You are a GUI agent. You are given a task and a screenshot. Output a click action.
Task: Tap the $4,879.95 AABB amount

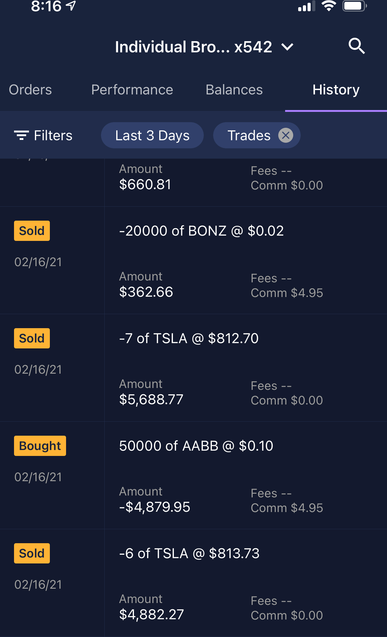pyautogui.click(x=155, y=507)
